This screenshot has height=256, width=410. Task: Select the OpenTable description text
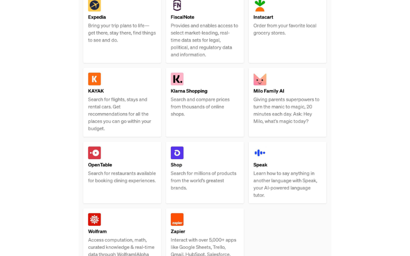pyautogui.click(x=122, y=177)
